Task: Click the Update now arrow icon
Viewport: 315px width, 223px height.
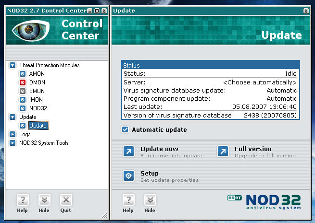Action: (x=128, y=152)
